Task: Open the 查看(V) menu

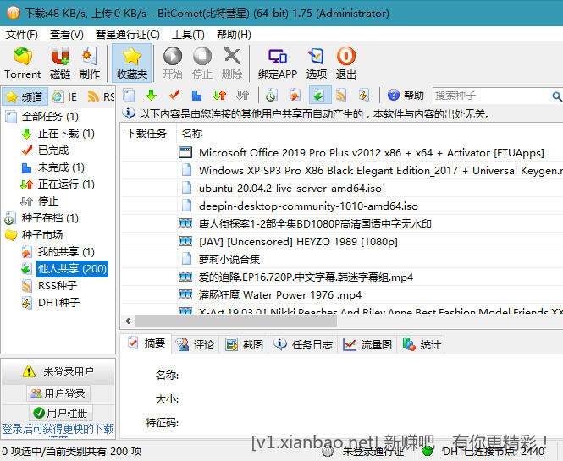Action: pyautogui.click(x=67, y=35)
